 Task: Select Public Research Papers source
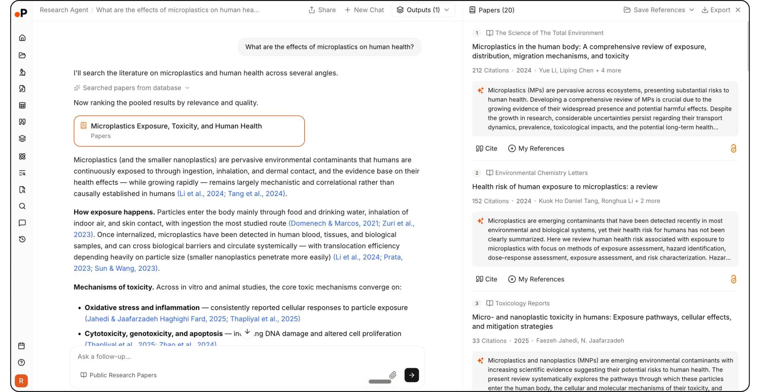[119, 375]
